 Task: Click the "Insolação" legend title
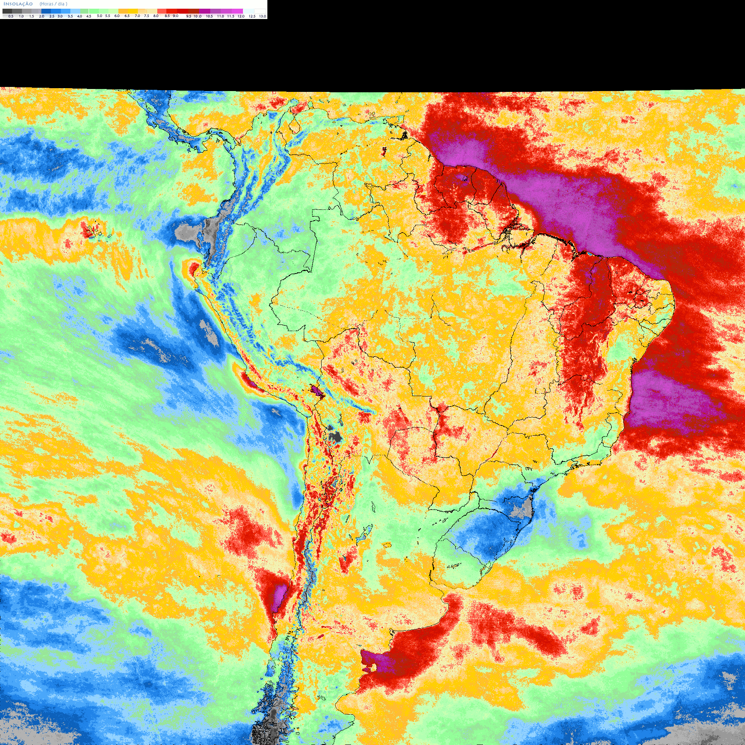pos(18,4)
